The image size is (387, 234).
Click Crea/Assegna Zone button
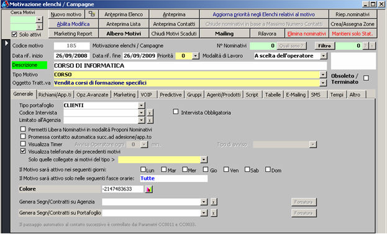353,24
